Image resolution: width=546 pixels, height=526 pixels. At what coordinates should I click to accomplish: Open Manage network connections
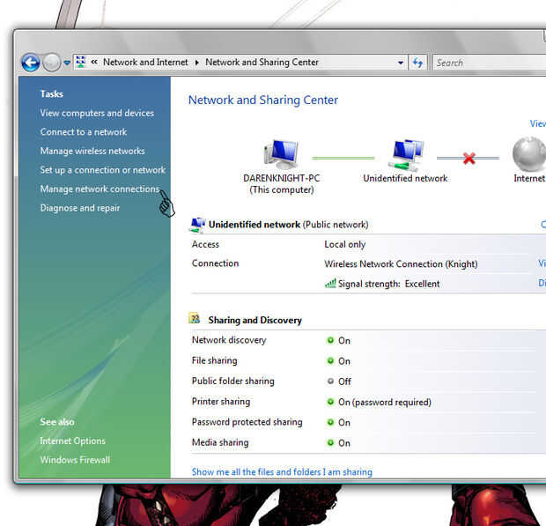[x=100, y=189]
